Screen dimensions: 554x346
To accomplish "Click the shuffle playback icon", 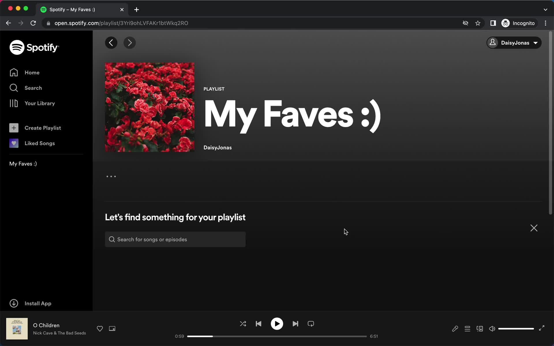I will coord(243,324).
